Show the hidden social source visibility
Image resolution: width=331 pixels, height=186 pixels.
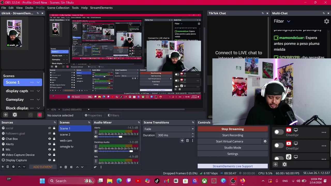(50, 128)
